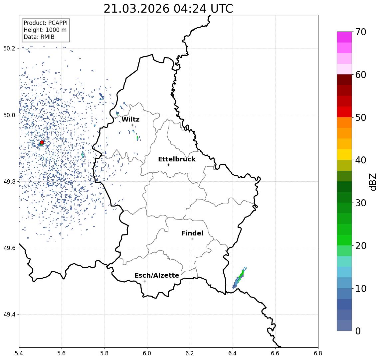Click the latitude tick label 49.8
The width and height of the screenshot is (381, 360).
coord(9,181)
